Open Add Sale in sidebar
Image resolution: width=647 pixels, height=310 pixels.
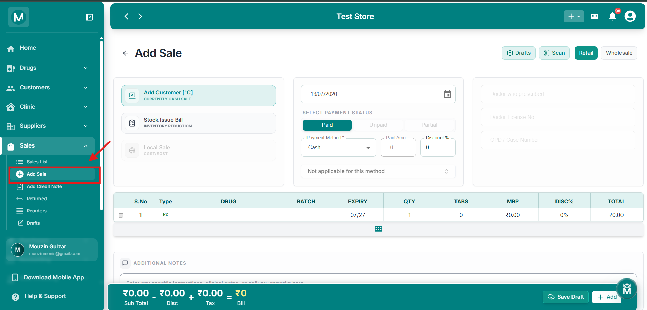click(x=52, y=174)
